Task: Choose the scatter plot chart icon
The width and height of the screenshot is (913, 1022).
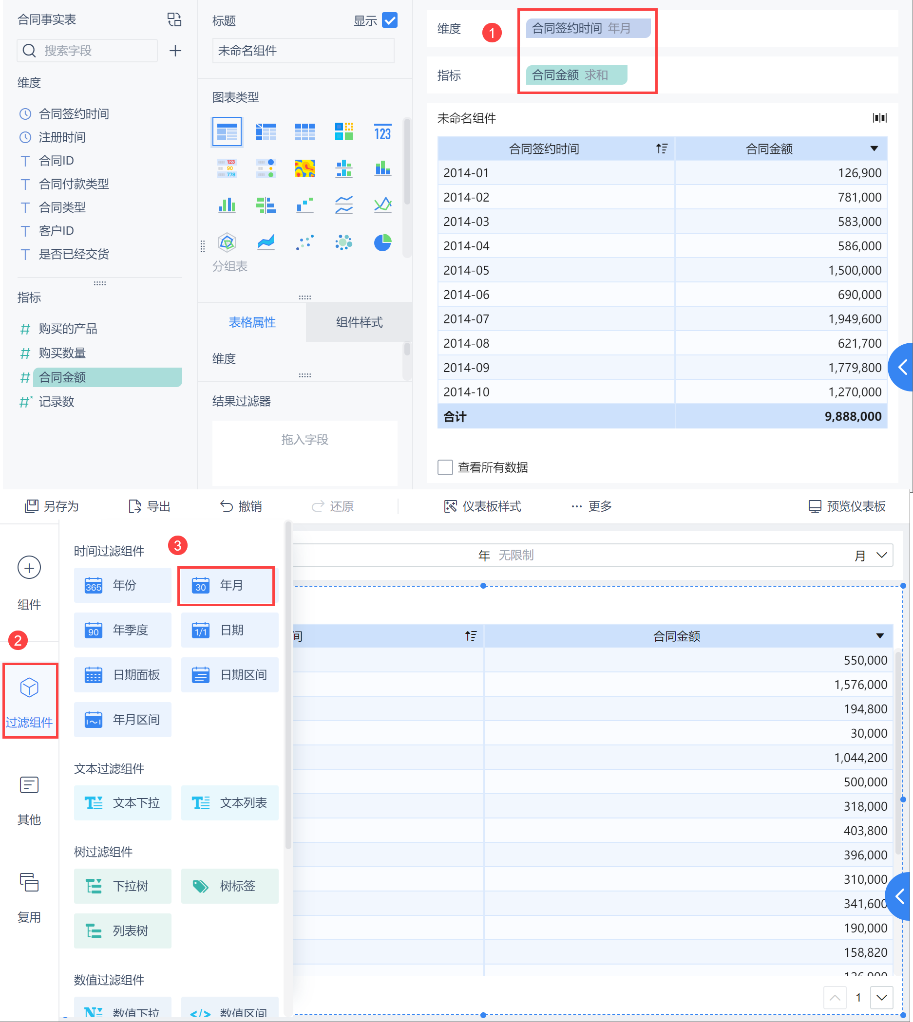Action: [x=304, y=242]
